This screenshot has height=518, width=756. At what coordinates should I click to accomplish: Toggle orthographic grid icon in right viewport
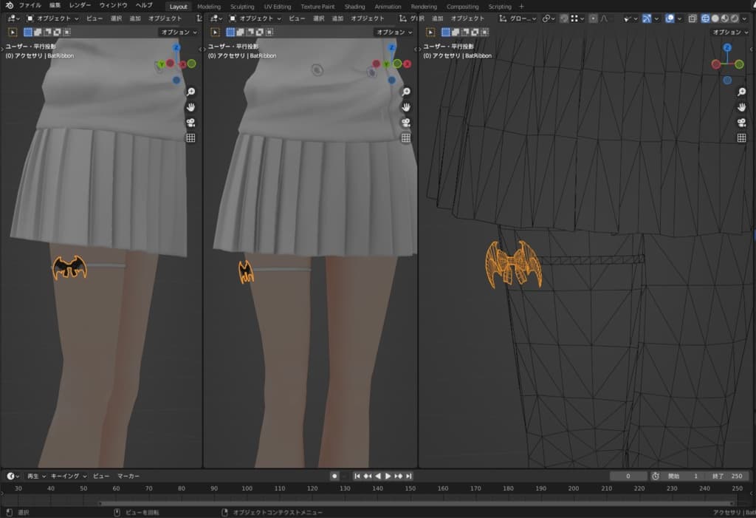pos(741,138)
